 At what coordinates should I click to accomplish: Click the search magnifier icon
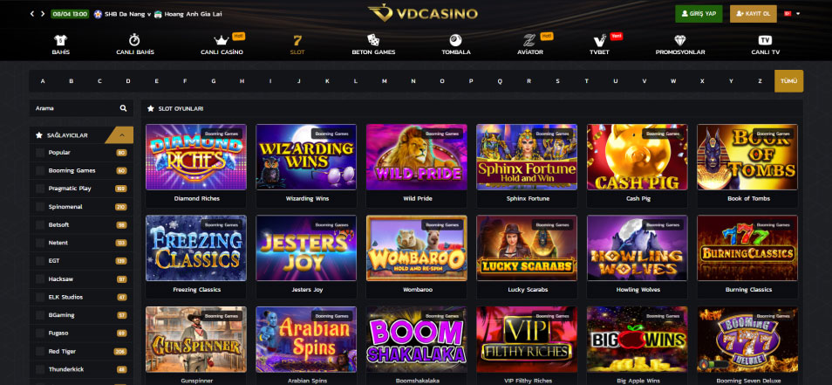pos(123,108)
